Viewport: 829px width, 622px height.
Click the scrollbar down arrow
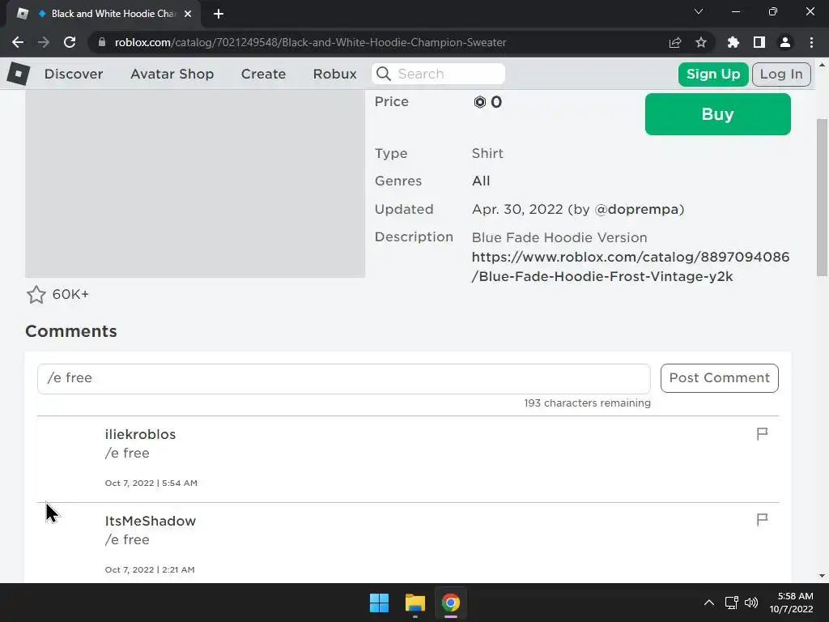pyautogui.click(x=822, y=576)
